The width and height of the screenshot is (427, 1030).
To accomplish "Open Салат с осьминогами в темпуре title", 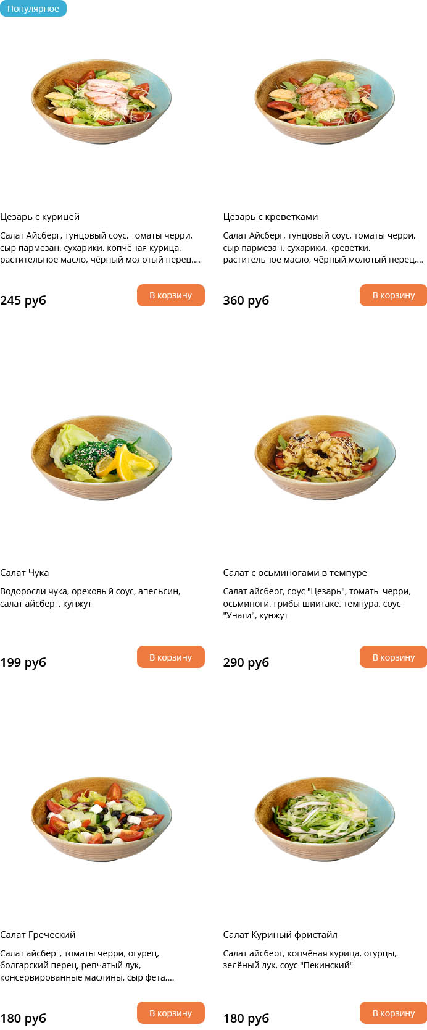I will pyautogui.click(x=295, y=573).
